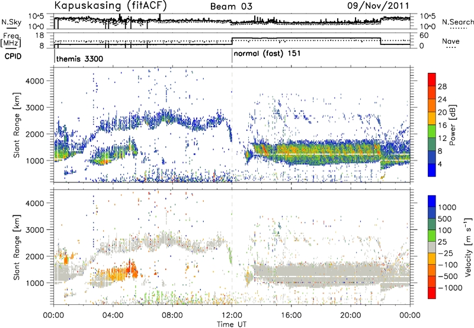The width and height of the screenshot is (474, 328).
Task: Select the Power [dB] colorbar title
Action: coord(452,125)
